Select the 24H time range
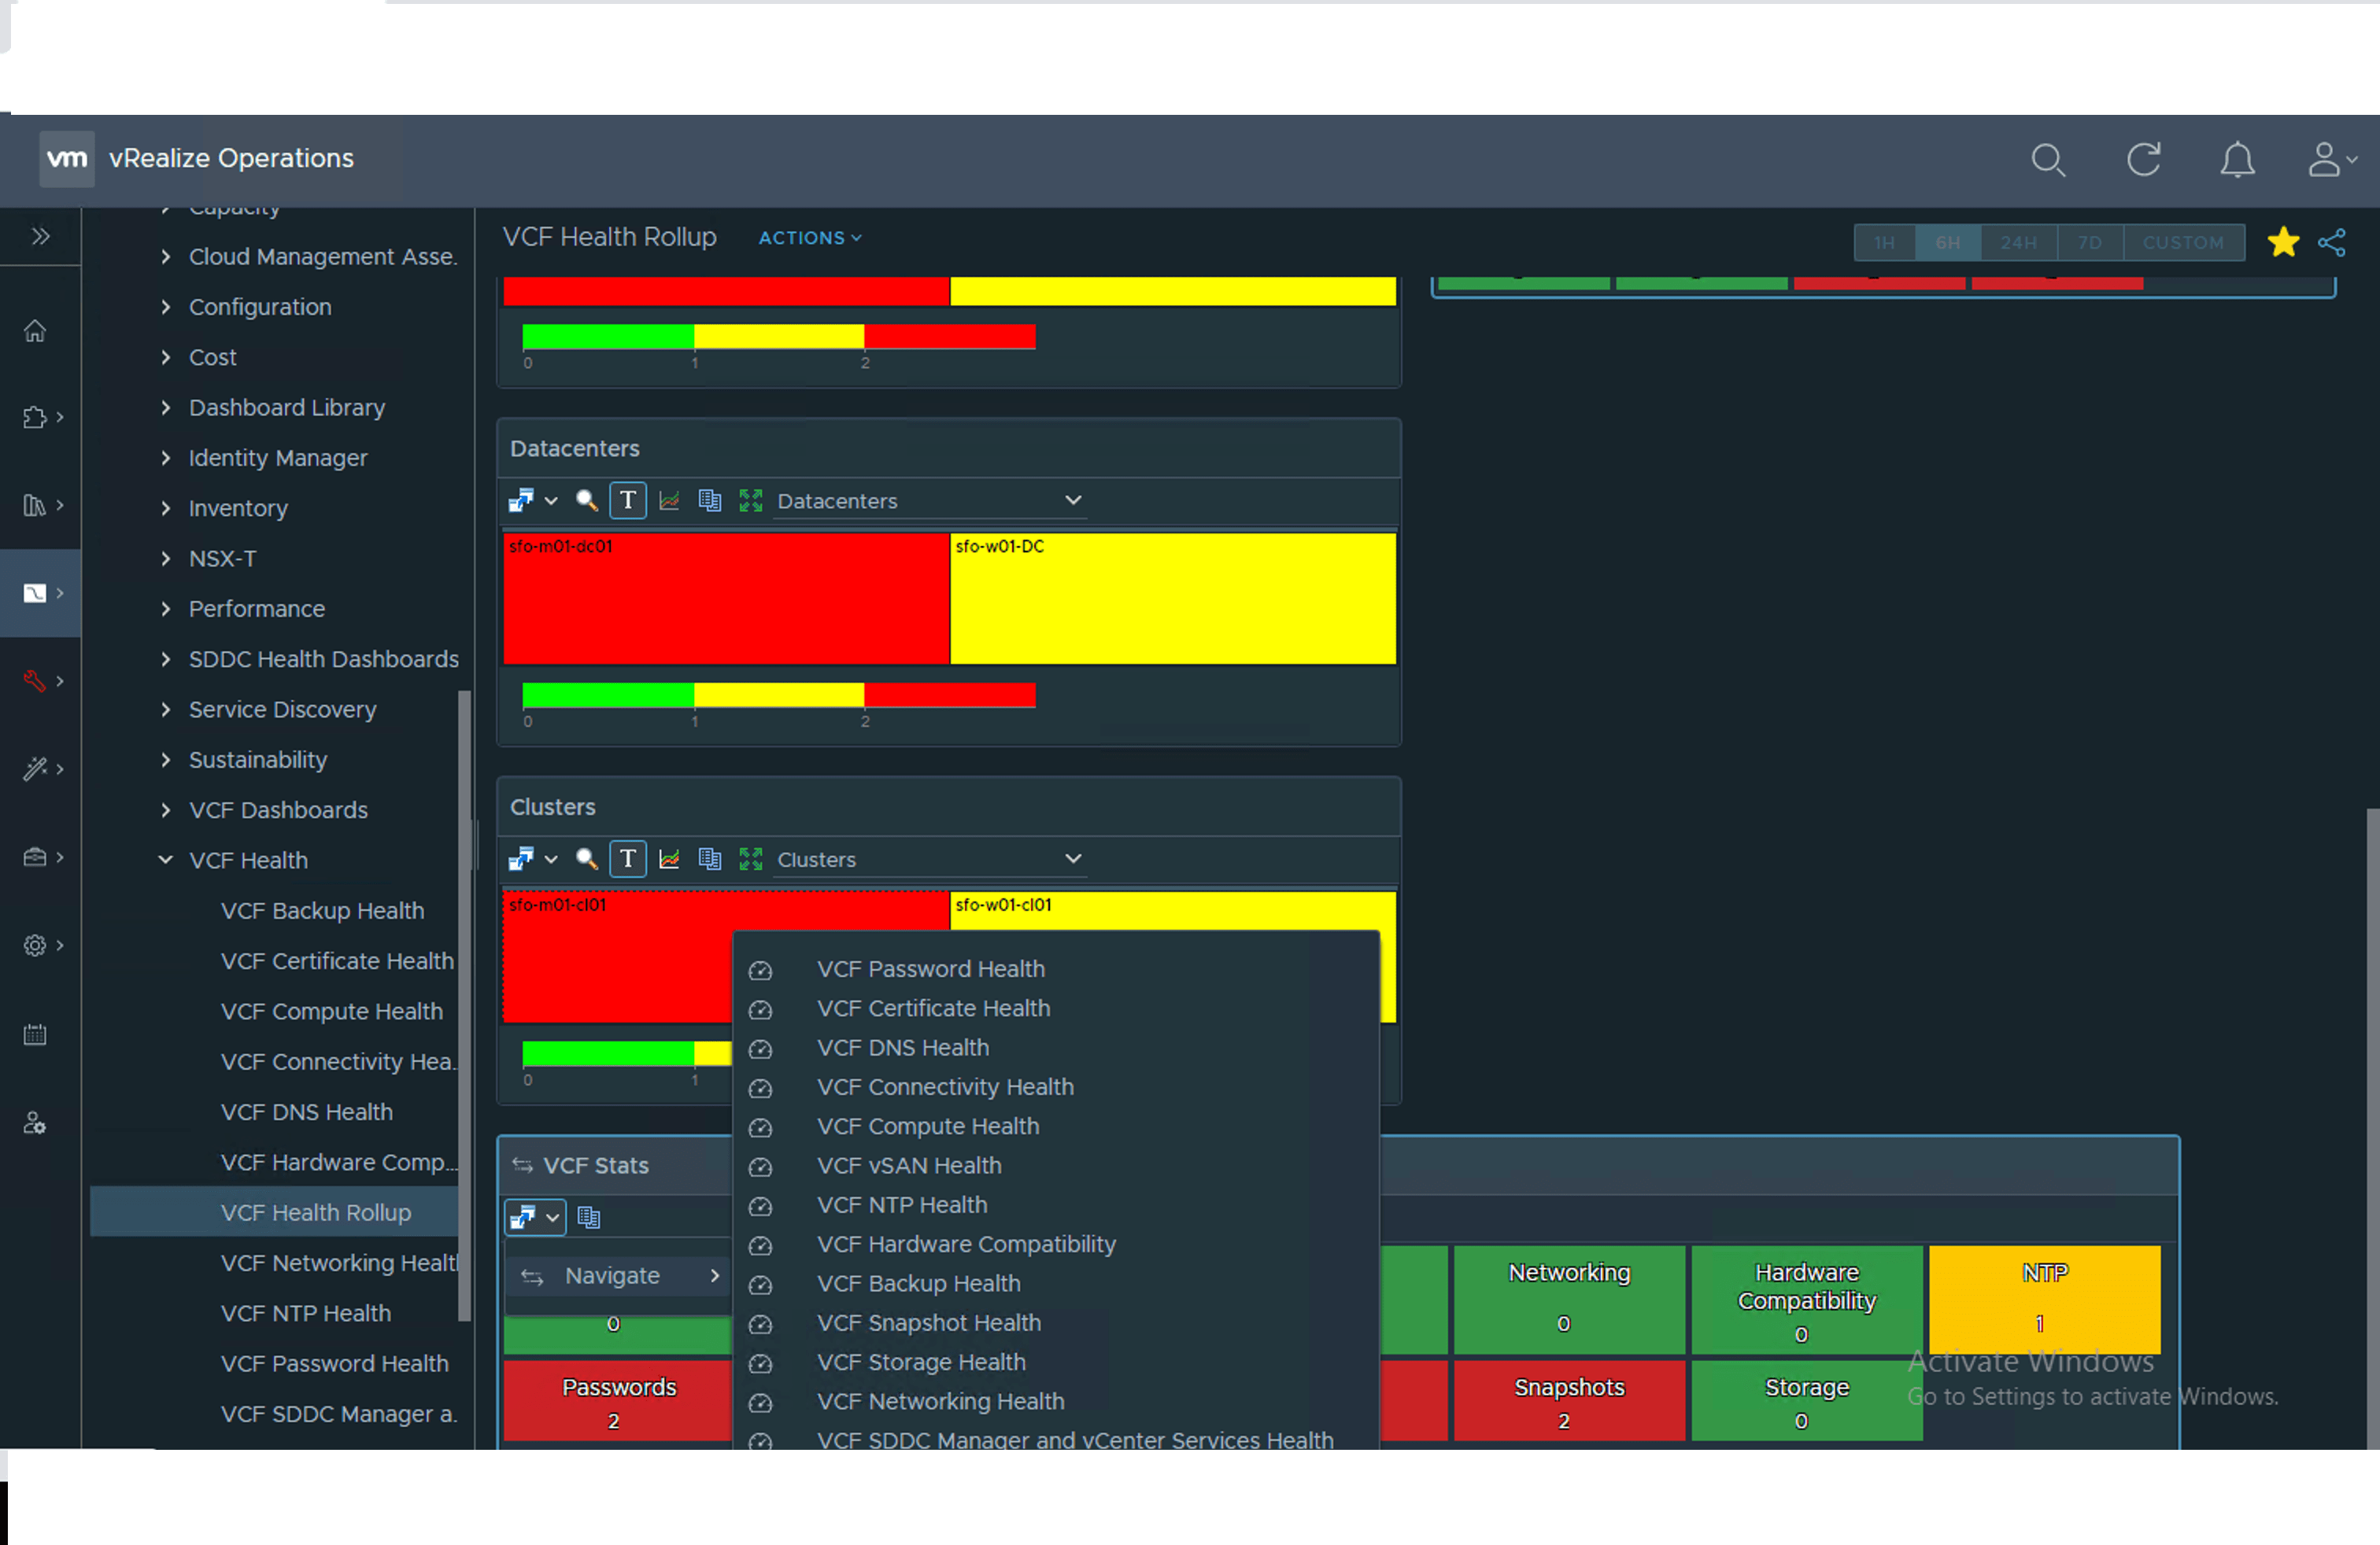Viewport: 2380px width, 1545px height. [x=2018, y=243]
